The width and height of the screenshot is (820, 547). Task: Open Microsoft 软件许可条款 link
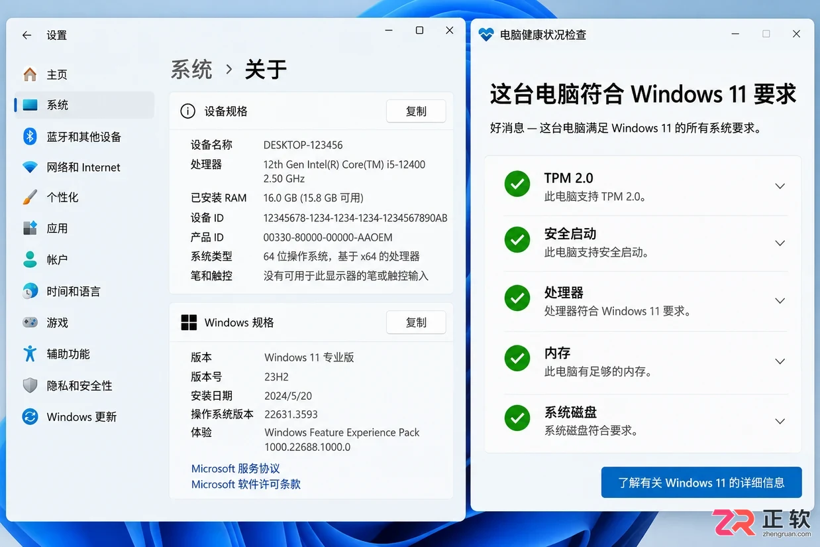246,485
